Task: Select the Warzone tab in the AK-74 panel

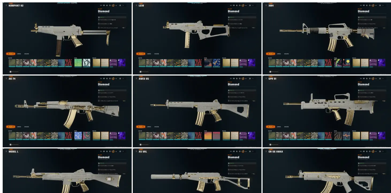Action: 26,127
